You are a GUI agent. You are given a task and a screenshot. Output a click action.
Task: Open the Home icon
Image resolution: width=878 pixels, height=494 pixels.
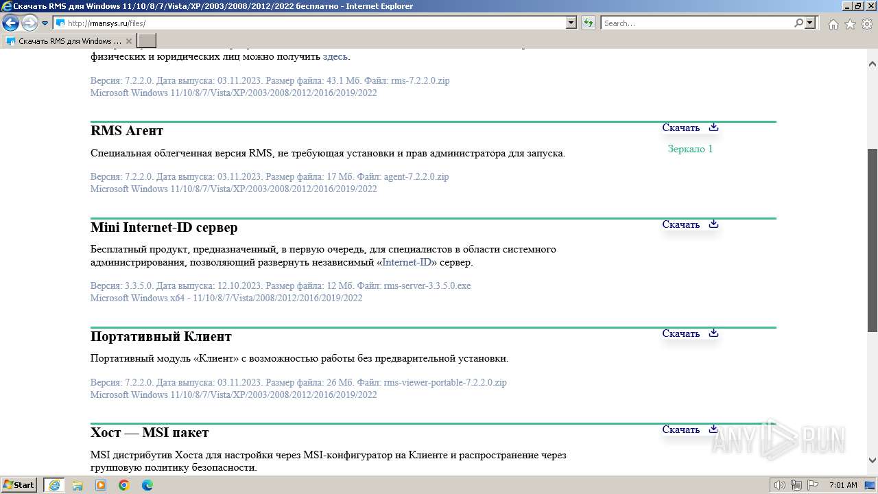click(x=833, y=24)
